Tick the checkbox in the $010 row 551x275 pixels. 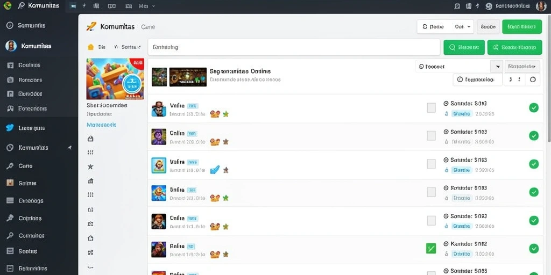[x=431, y=107]
